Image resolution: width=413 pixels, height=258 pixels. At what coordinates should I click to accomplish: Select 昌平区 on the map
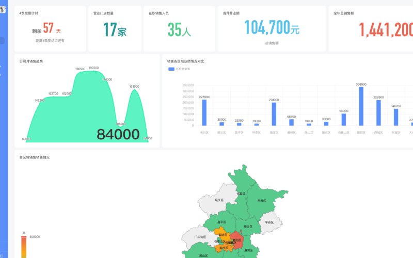click(221, 222)
